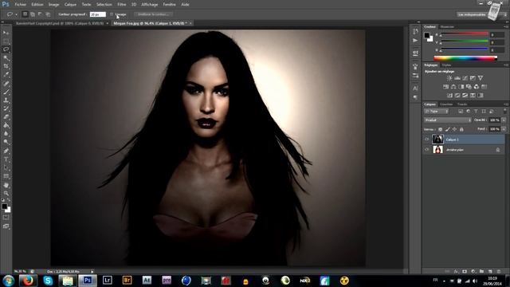The height and width of the screenshot is (287, 510).
Task: Open the Color panel flyout menu
Action: click(x=506, y=26)
